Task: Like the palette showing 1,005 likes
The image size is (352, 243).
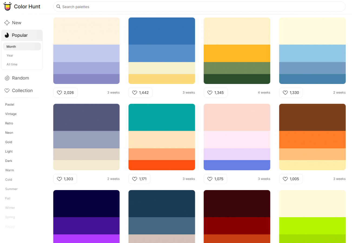Action: click(x=291, y=179)
